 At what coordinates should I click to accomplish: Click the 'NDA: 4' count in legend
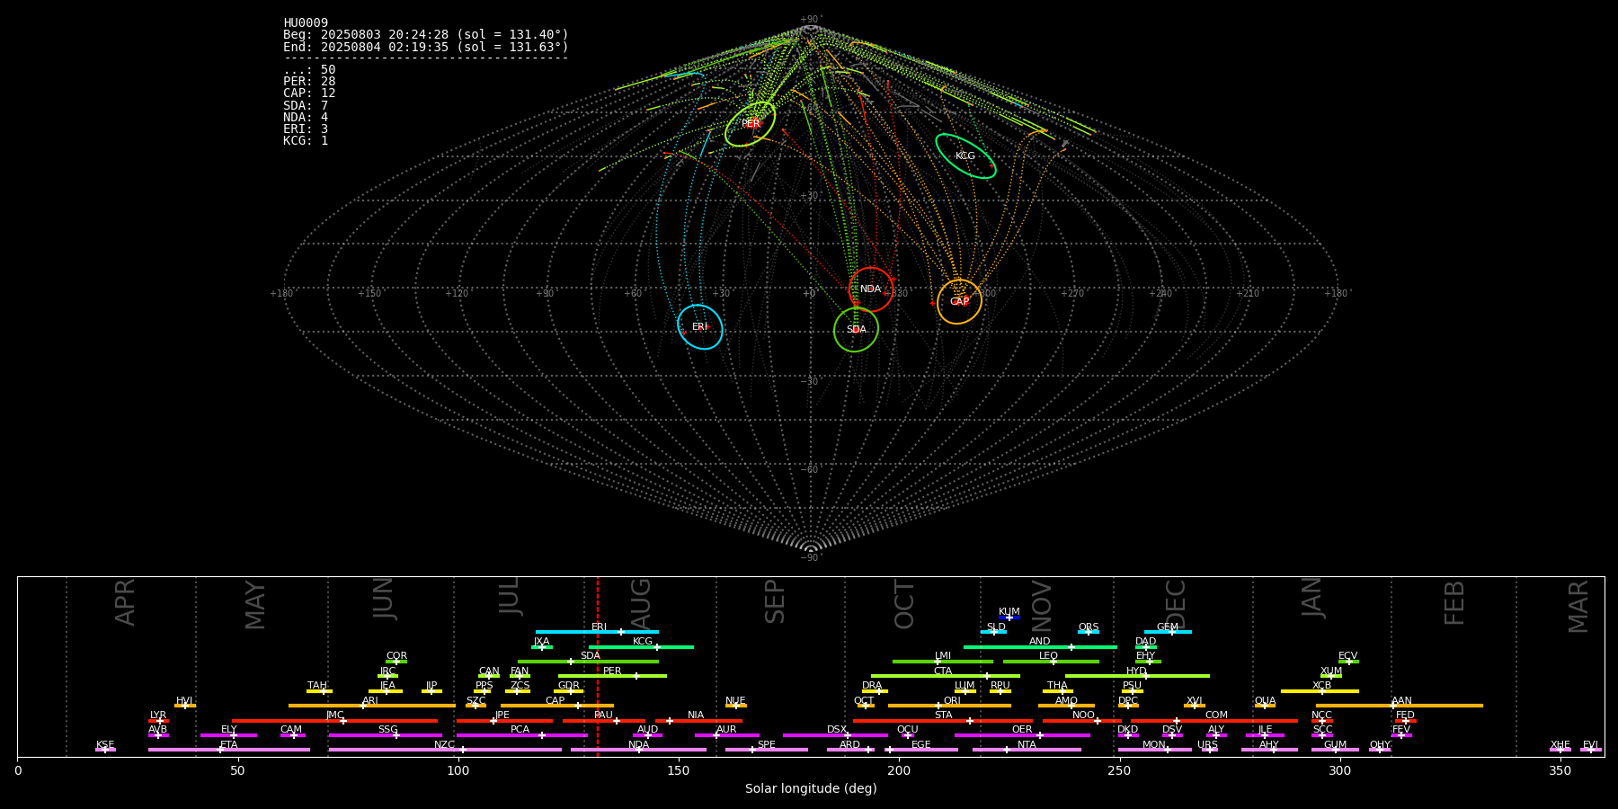306,118
